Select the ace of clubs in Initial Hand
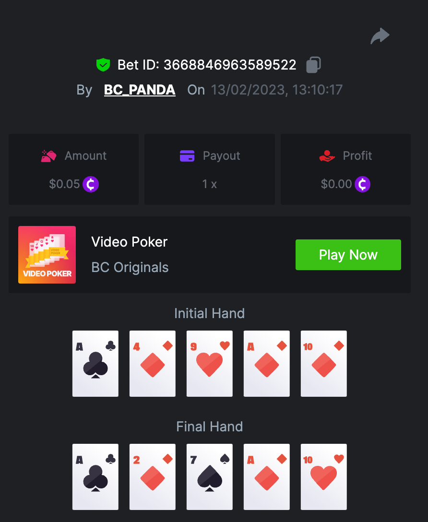 click(x=95, y=364)
